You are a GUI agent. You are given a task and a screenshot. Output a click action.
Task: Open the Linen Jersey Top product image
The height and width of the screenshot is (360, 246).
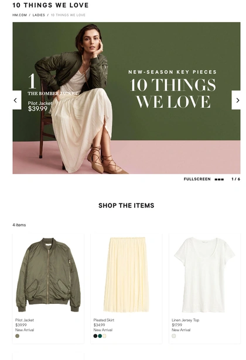coord(204,275)
